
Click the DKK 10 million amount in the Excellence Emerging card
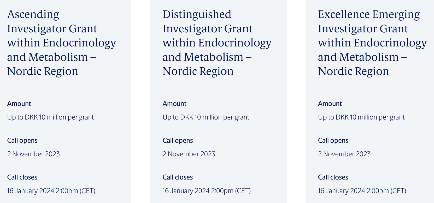click(361, 117)
